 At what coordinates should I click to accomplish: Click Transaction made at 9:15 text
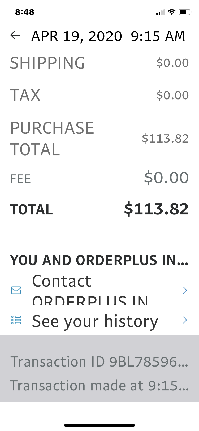tap(99, 385)
